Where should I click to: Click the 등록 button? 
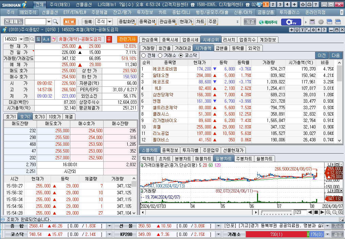88,22
